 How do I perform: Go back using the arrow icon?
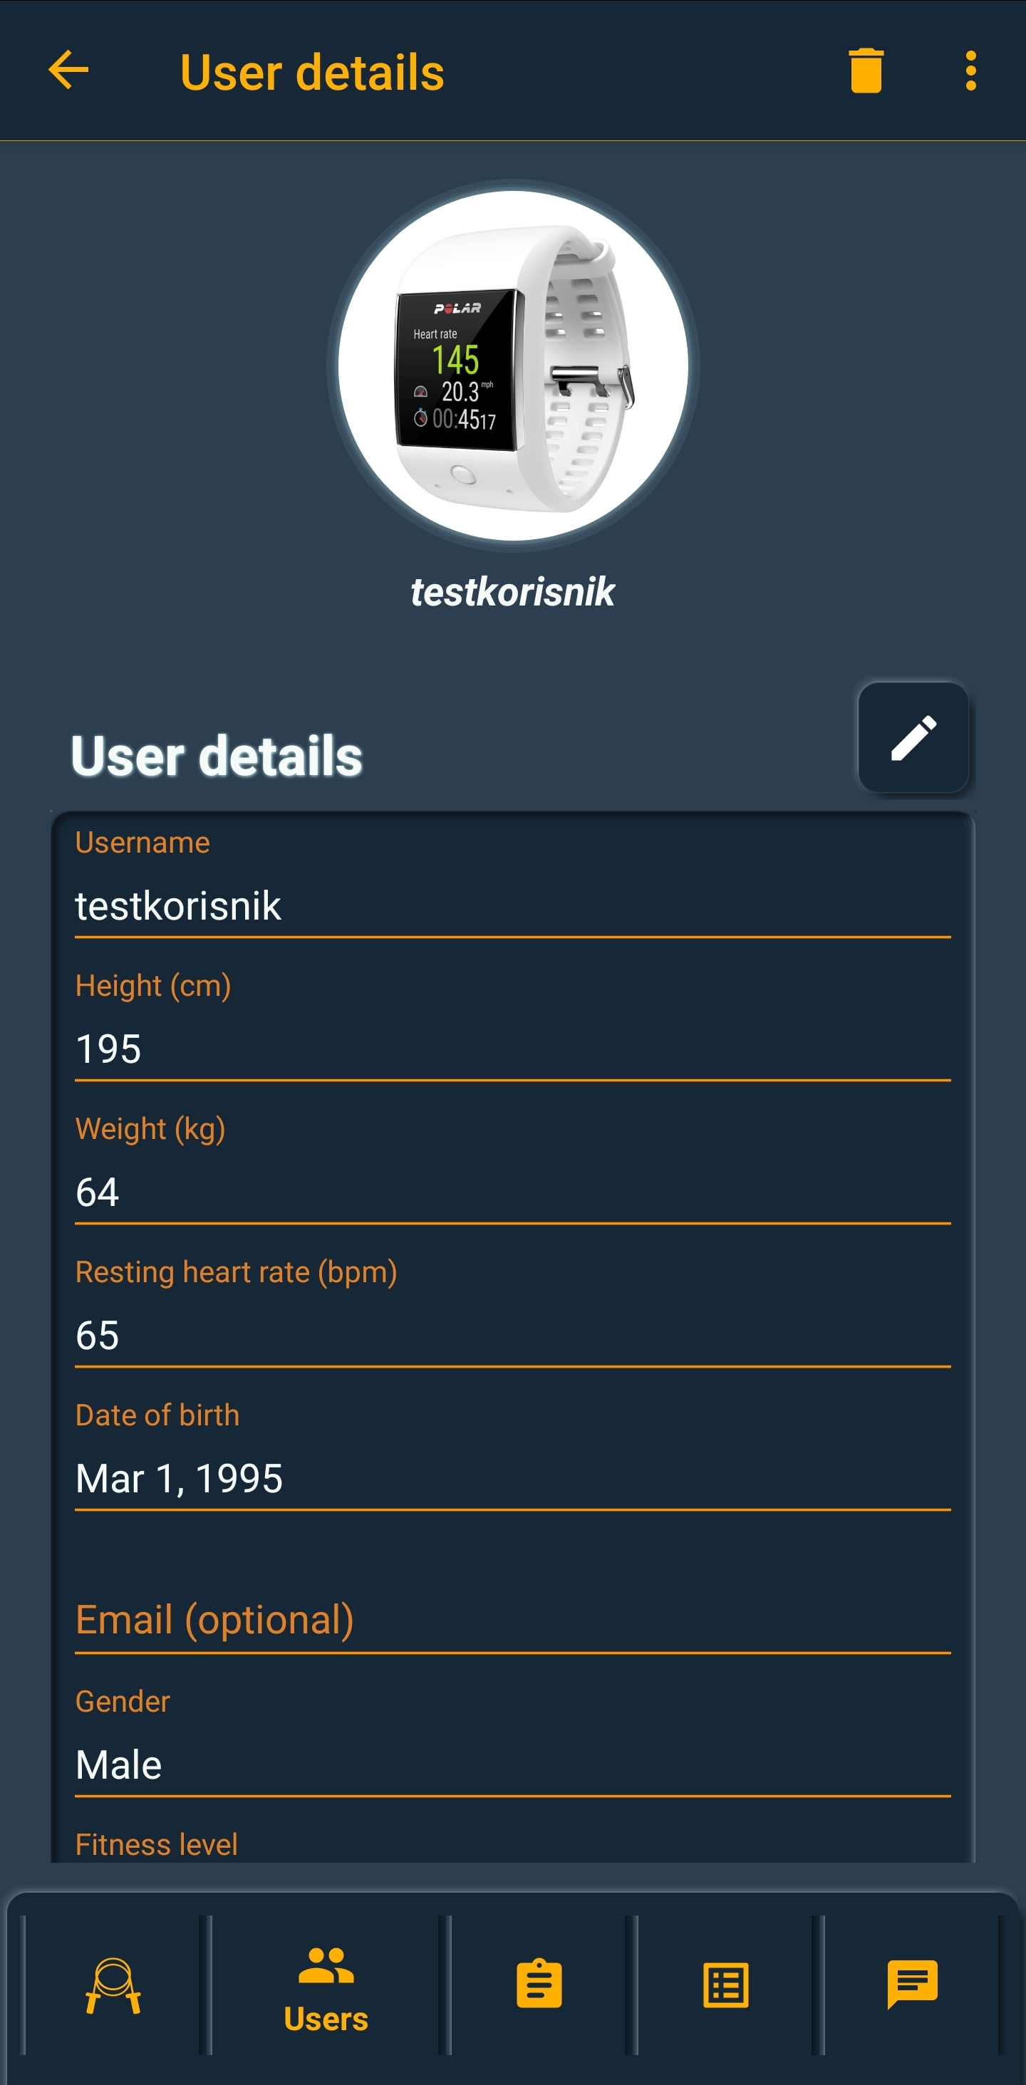click(69, 71)
